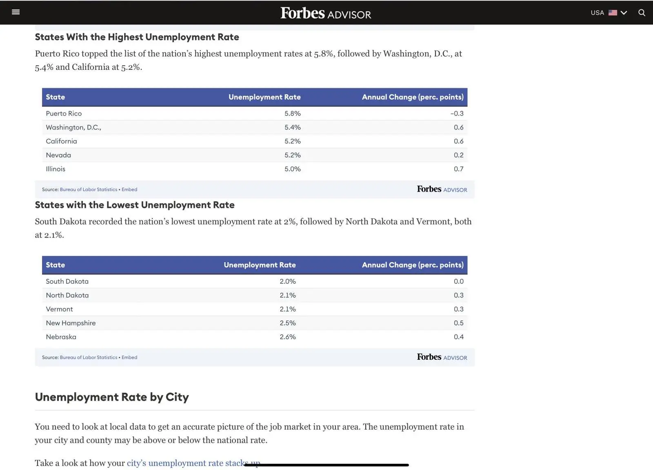Select the USA region label
The height and width of the screenshot is (470, 653).
coord(597,13)
